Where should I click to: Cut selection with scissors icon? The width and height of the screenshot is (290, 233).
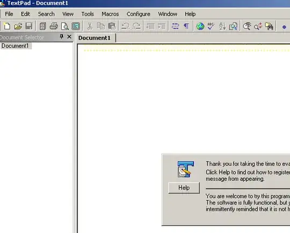[90, 26]
